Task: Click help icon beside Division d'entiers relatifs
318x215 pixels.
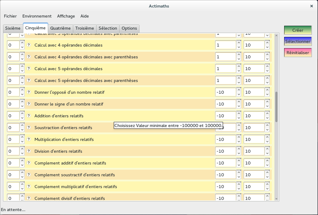Action: pos(29,151)
